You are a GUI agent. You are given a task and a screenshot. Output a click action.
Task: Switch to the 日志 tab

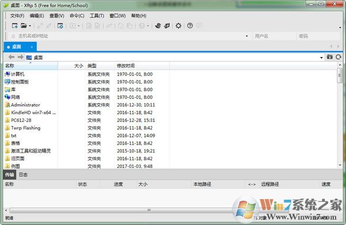click(x=23, y=175)
